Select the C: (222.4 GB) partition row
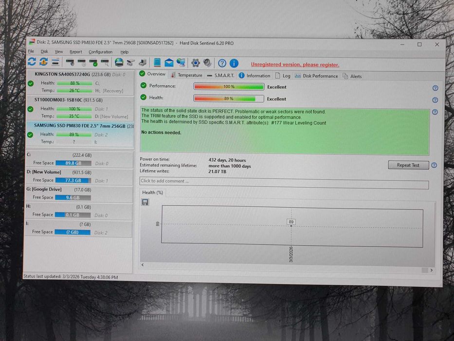454x341 pixels. click(x=79, y=159)
